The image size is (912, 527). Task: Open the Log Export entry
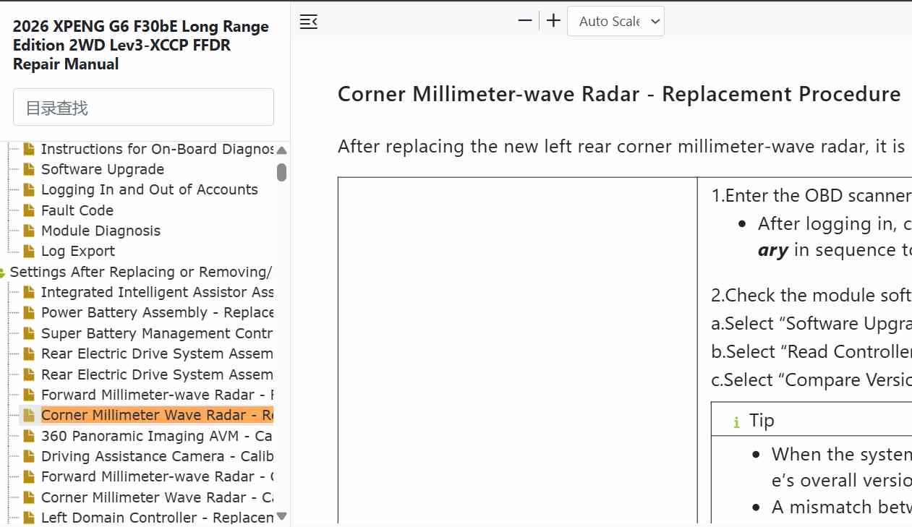click(78, 251)
